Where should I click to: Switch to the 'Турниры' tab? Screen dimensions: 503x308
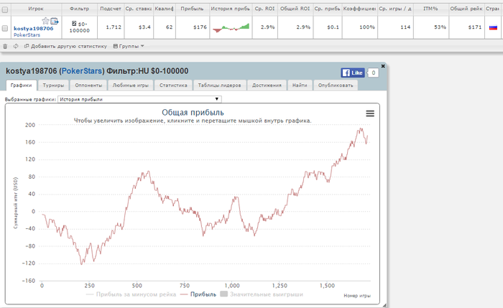(x=53, y=85)
